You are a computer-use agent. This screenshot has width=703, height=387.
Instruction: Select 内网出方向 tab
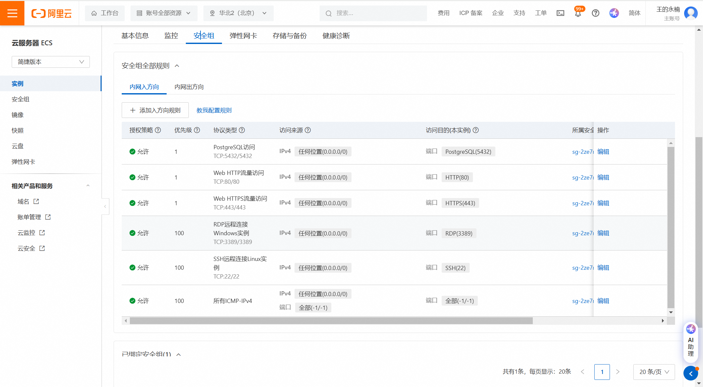189,87
